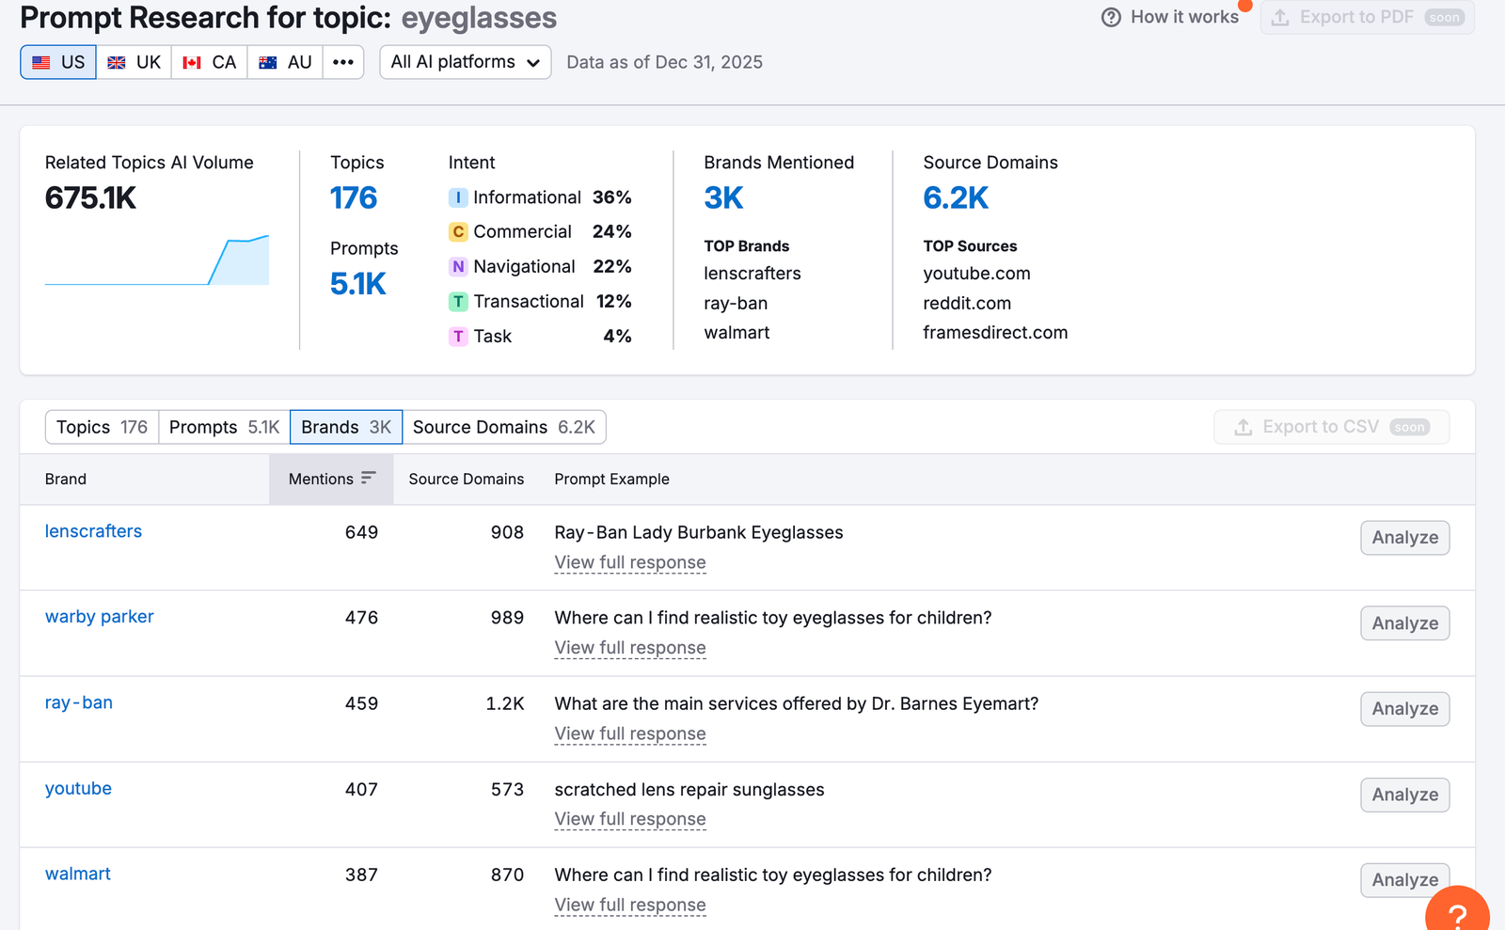View full response for ray-ban prompt
The height and width of the screenshot is (930, 1505).
tap(629, 733)
